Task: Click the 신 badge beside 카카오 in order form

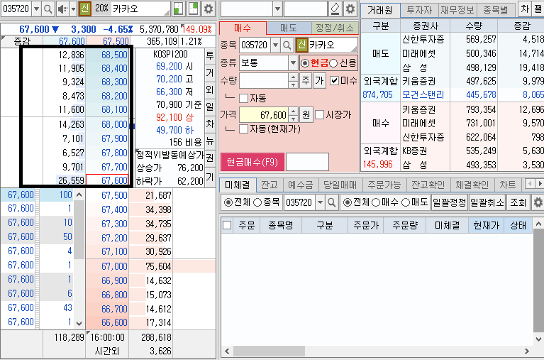Action: coord(302,45)
